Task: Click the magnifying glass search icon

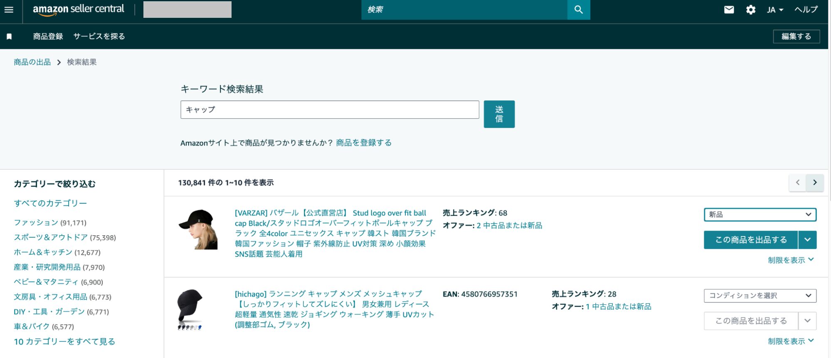Action: (x=578, y=10)
